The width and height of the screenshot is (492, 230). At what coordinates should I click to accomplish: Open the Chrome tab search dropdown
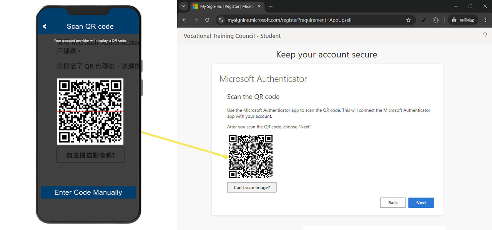(x=184, y=6)
